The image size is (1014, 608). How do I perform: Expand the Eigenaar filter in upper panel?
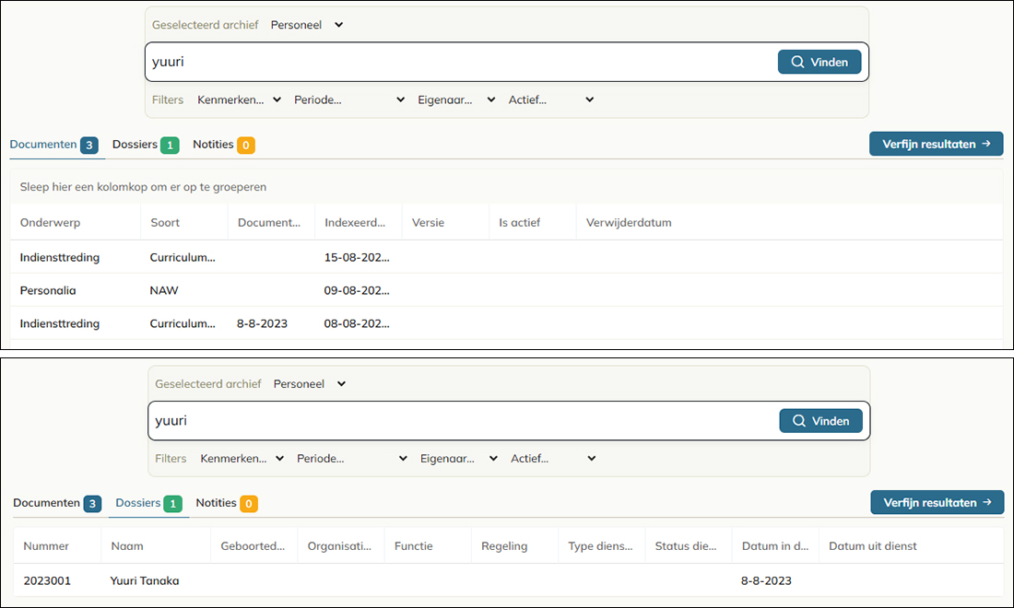coord(456,99)
